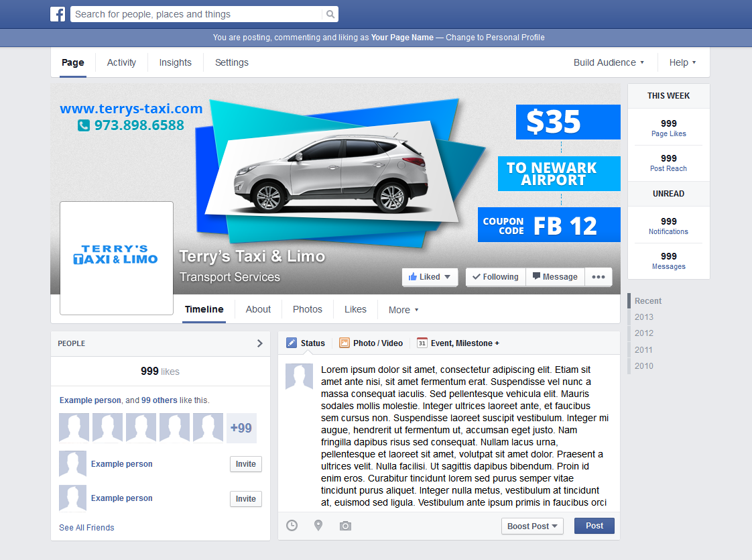Image resolution: width=752 pixels, height=560 pixels.
Task: Click the Facebook logo icon
Action: (58, 14)
